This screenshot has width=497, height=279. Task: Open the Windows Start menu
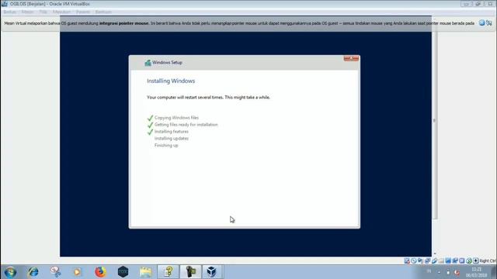(10, 272)
